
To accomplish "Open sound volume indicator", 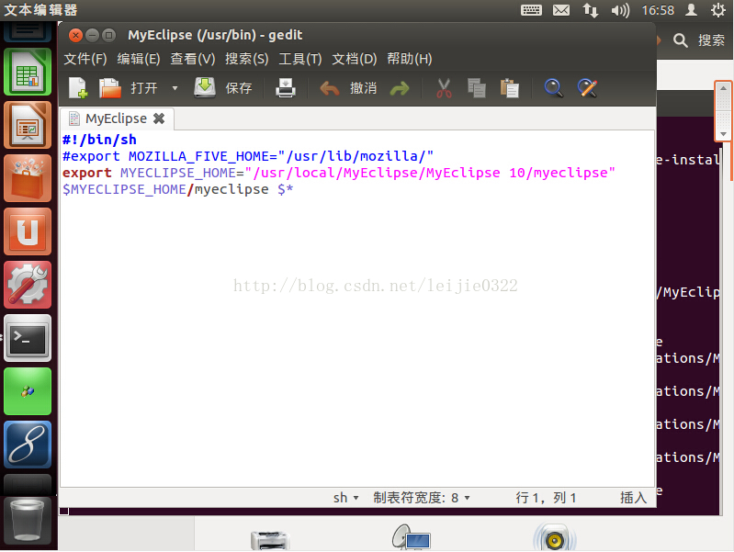I will 620,10.
